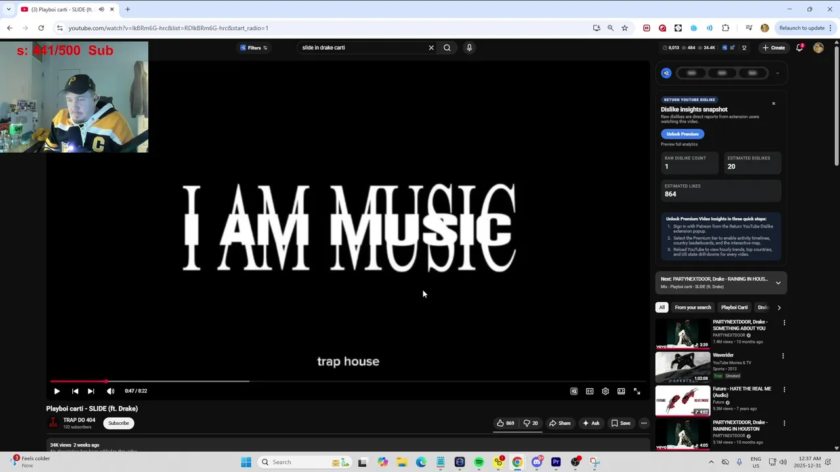Select From your search chip
This screenshot has width=840, height=472.
[x=693, y=307]
